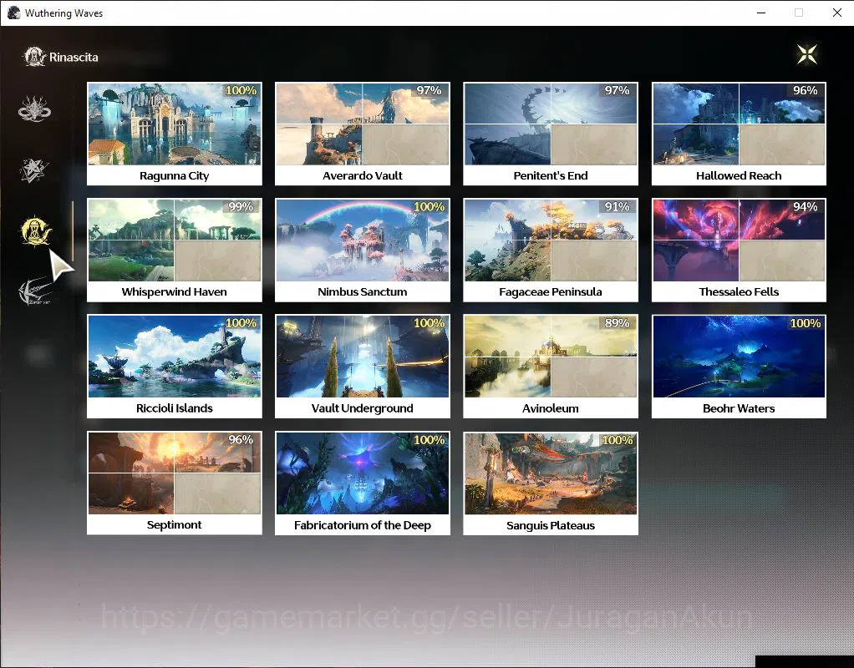Open the first region emblem in the sidebar

point(35,109)
